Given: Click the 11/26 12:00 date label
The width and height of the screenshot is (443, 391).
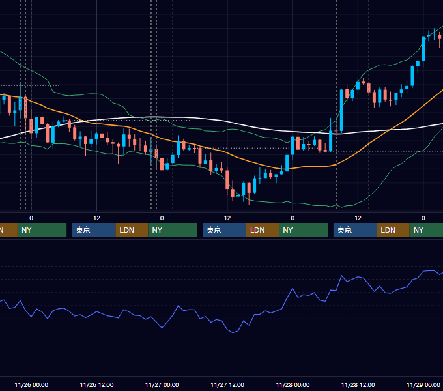Looking at the screenshot, I should coord(96,384).
